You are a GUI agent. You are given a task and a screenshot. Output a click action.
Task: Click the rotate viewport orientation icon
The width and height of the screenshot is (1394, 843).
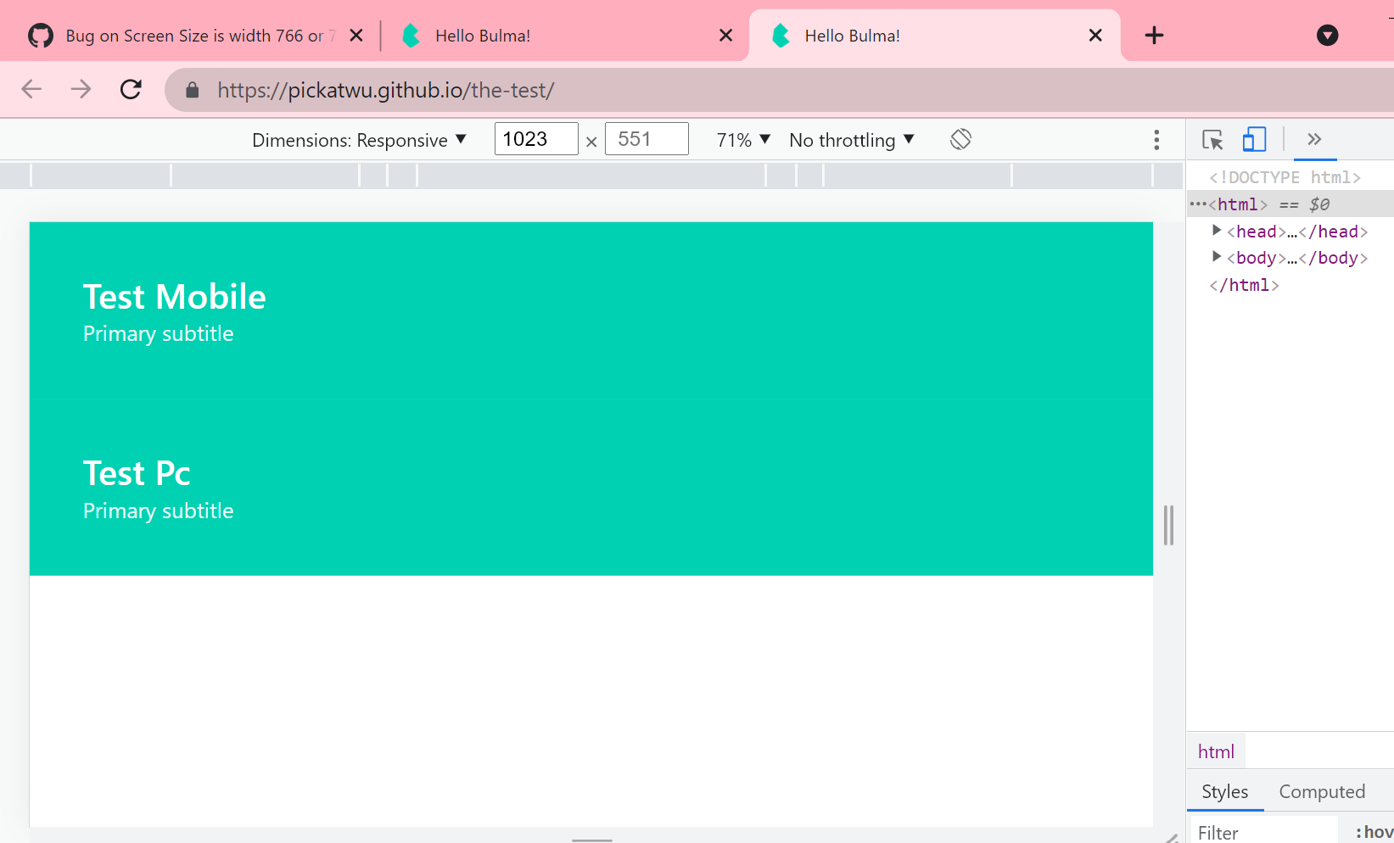click(960, 139)
